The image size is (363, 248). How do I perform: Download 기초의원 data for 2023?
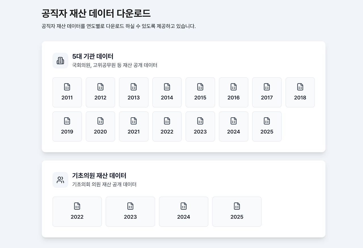[x=130, y=211]
